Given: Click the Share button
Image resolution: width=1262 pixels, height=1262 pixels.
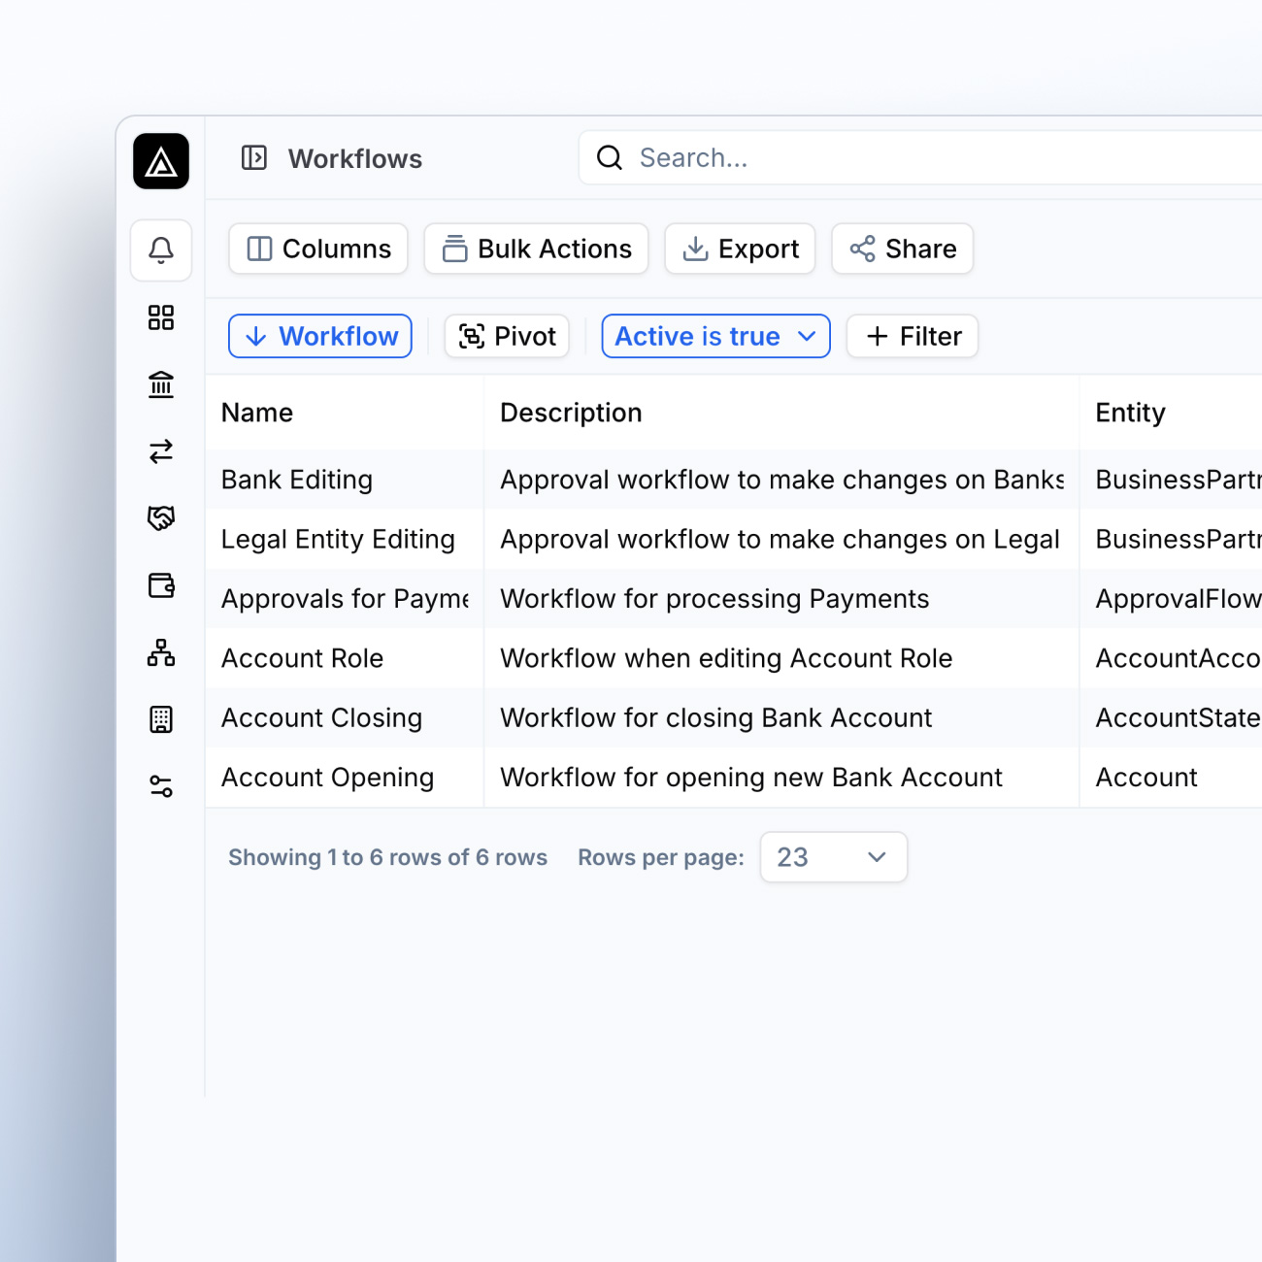Looking at the screenshot, I should (902, 249).
